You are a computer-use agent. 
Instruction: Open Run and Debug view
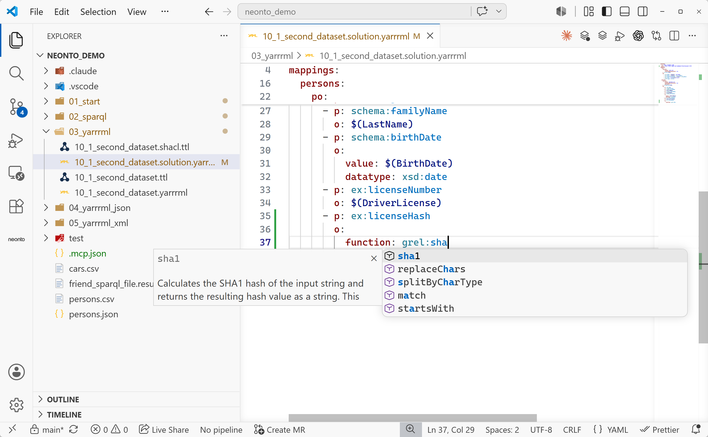point(16,141)
